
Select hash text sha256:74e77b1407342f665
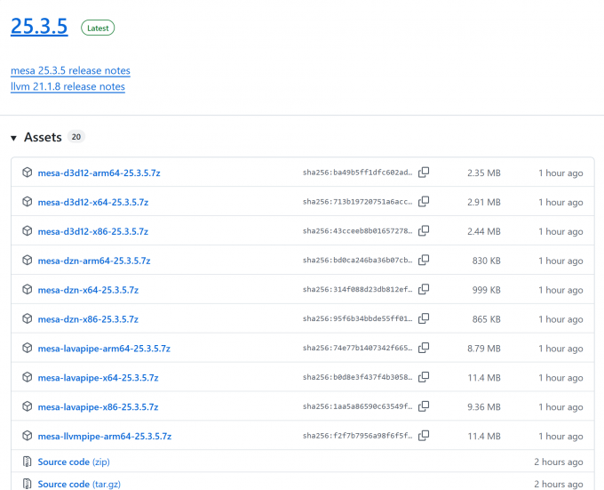(x=357, y=348)
